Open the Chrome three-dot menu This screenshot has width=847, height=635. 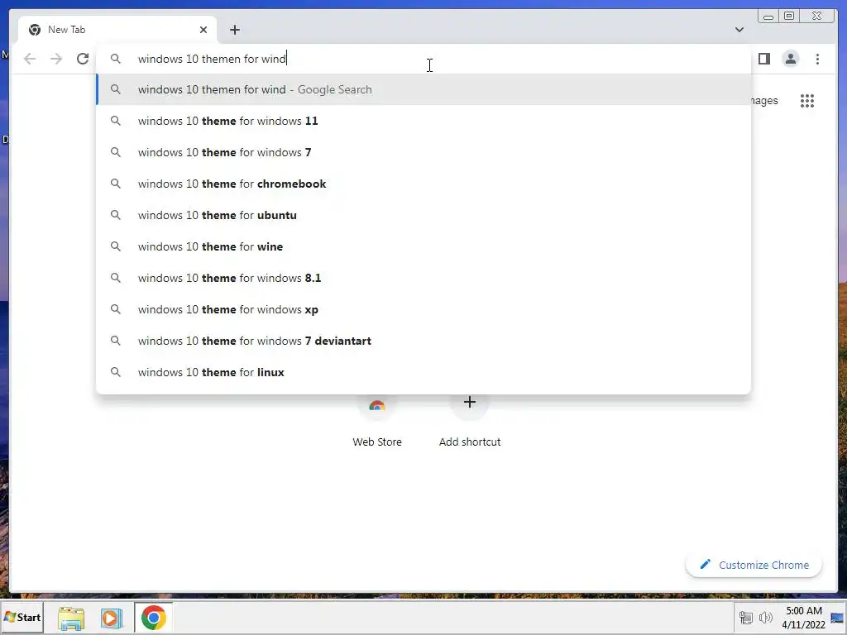[817, 59]
